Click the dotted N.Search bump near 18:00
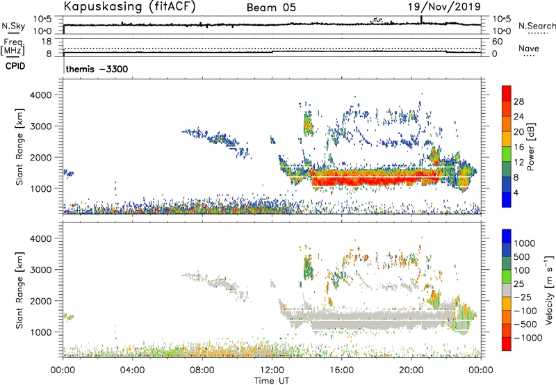556x385 pixels. (x=377, y=20)
